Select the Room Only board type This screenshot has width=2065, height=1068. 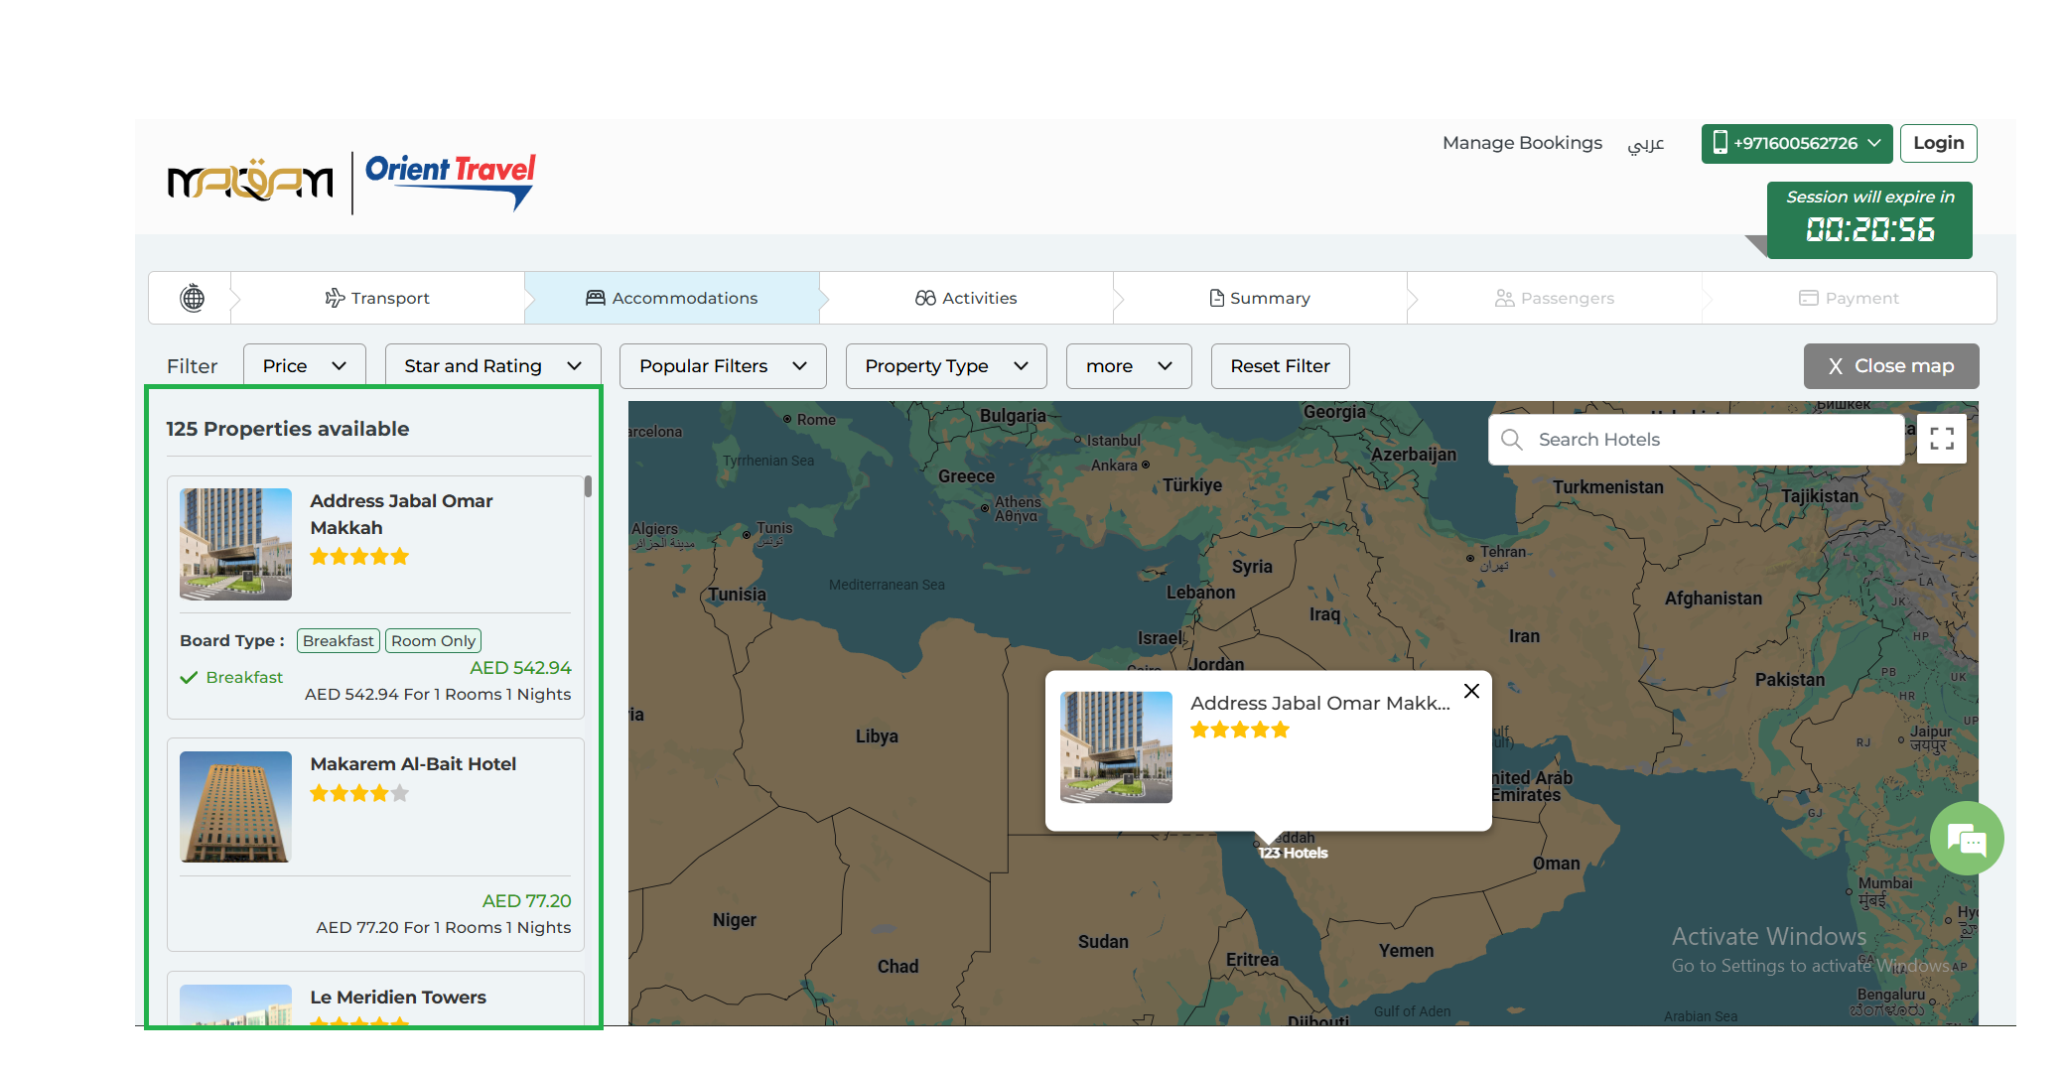[433, 641]
